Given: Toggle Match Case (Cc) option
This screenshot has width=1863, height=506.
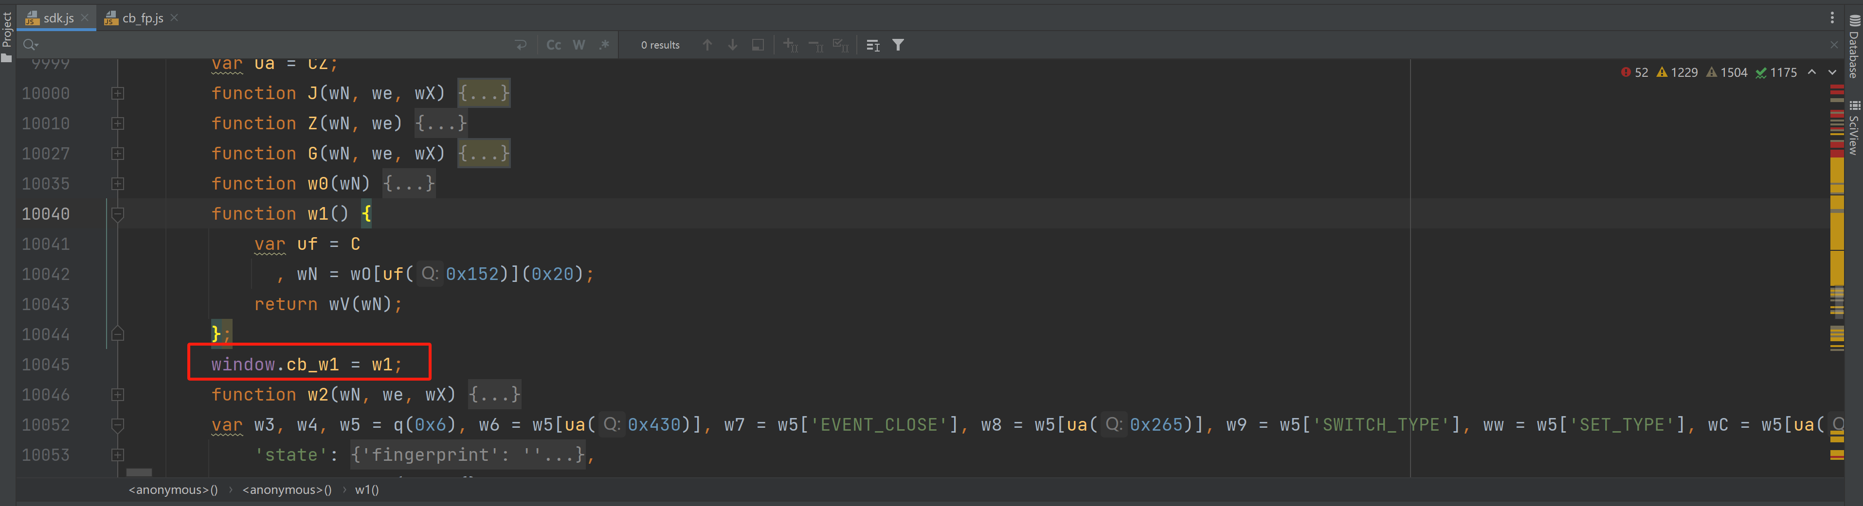Looking at the screenshot, I should tap(554, 45).
